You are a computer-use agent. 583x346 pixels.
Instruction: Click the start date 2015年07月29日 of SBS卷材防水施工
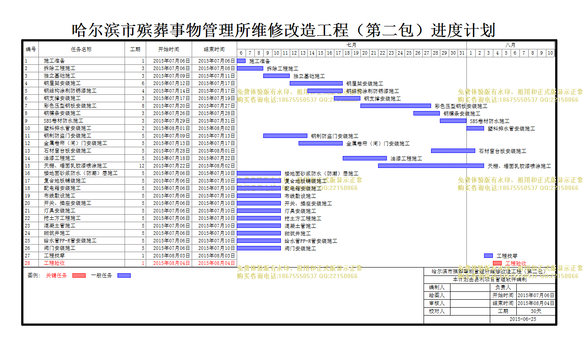(x=171, y=121)
